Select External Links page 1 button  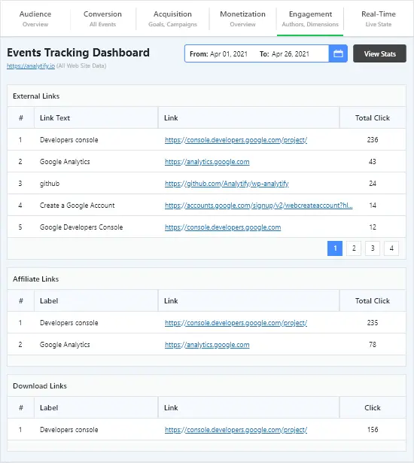tap(335, 248)
